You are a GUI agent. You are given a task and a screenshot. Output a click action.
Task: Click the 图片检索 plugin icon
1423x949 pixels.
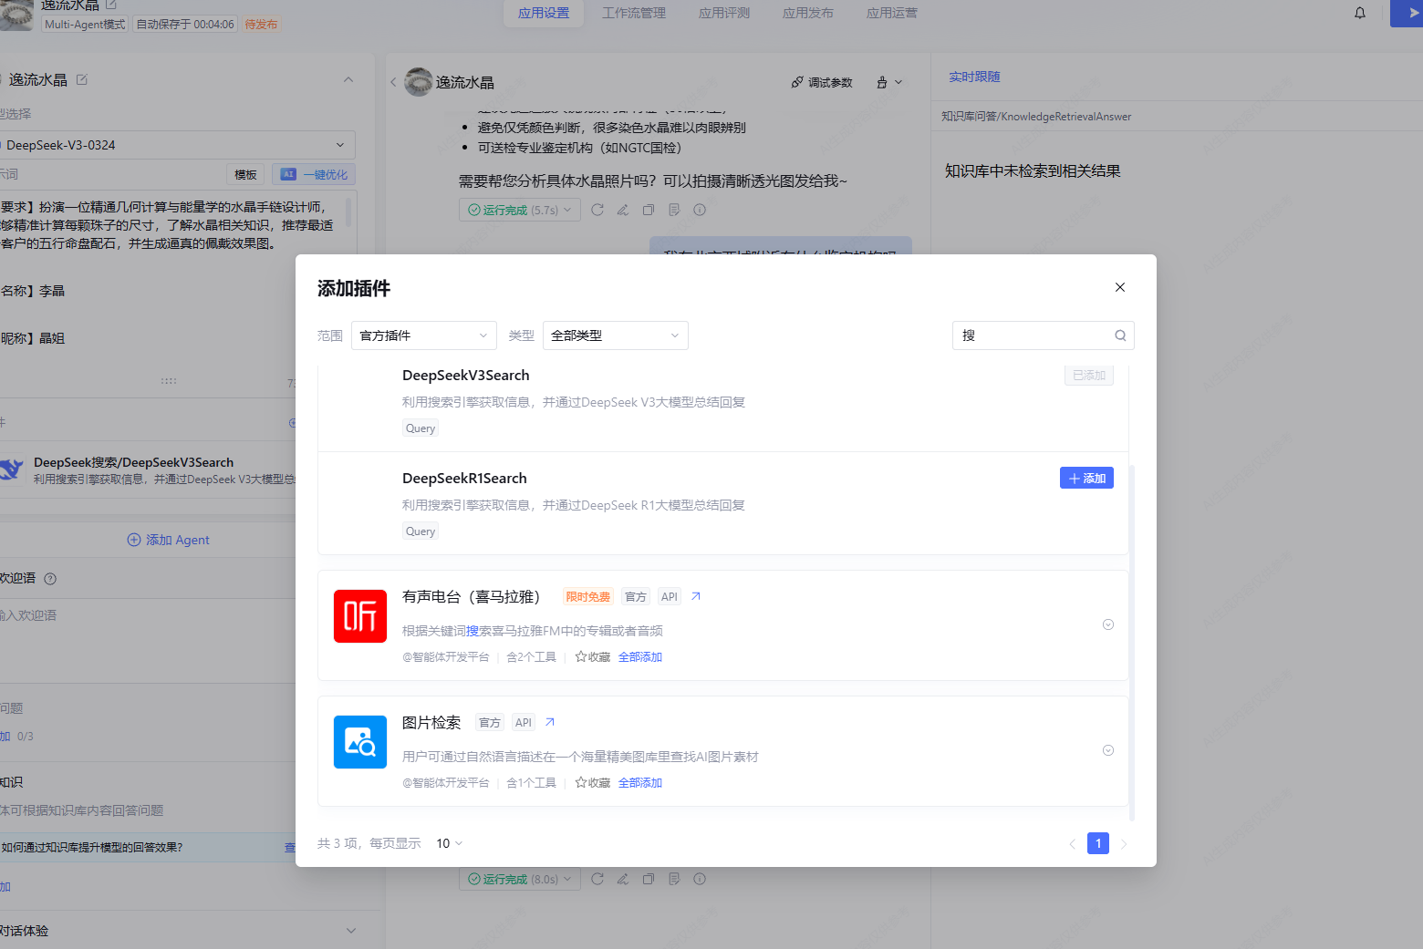click(360, 742)
